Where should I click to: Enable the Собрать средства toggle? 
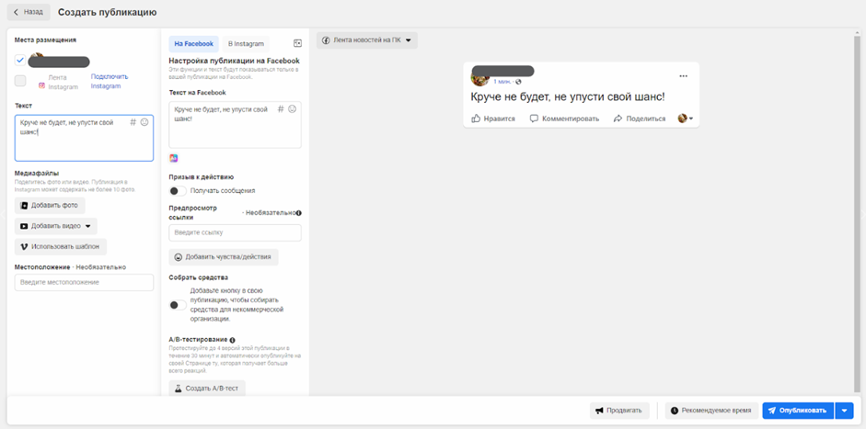tap(178, 305)
